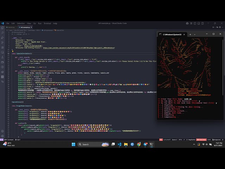Switch to the obf-example.py editor tab
The height and width of the screenshot is (169, 225).
(x=25, y=27)
